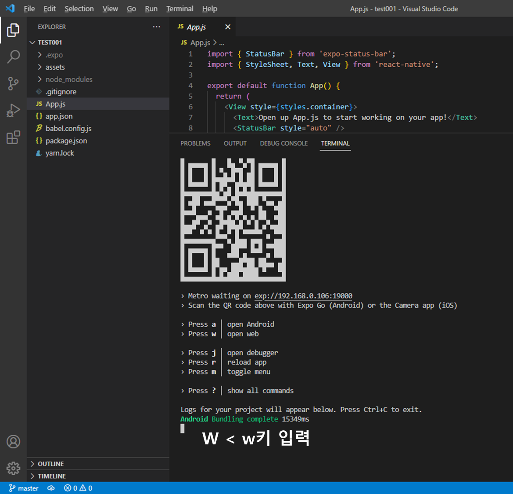Click 'styles.container' on line 6

click(314, 107)
